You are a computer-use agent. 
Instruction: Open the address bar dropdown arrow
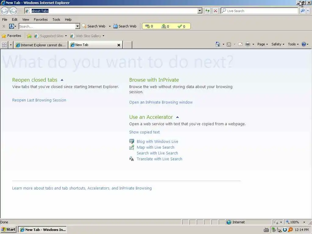200,11
